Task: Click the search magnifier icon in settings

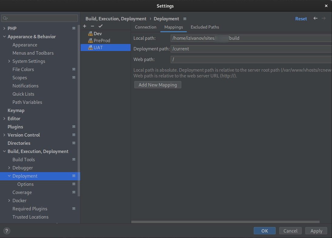Action: (5, 18)
